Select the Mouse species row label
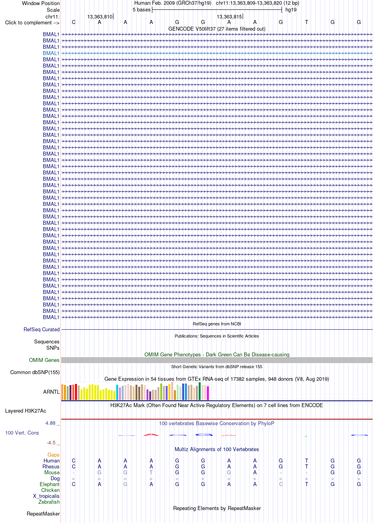 (x=52, y=472)
